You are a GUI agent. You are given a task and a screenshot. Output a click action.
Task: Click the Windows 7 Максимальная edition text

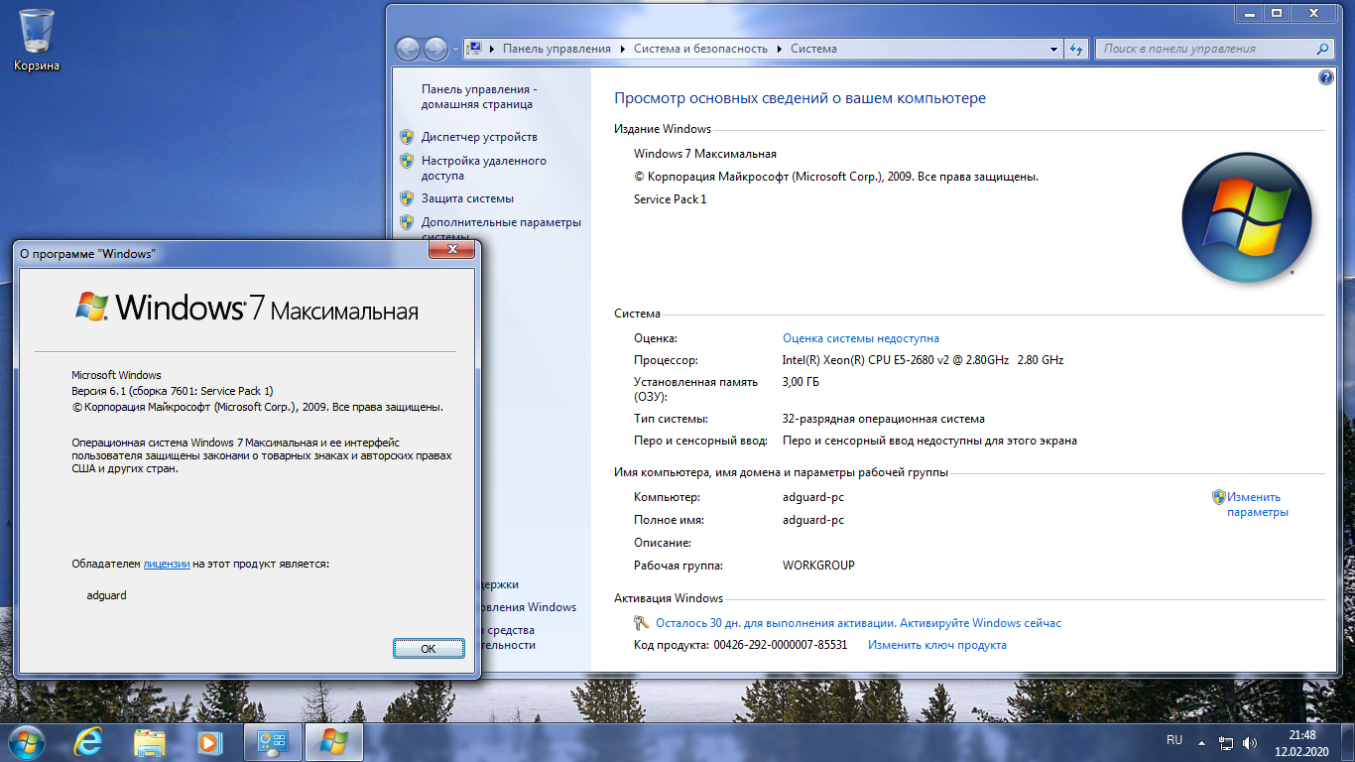[x=705, y=154]
